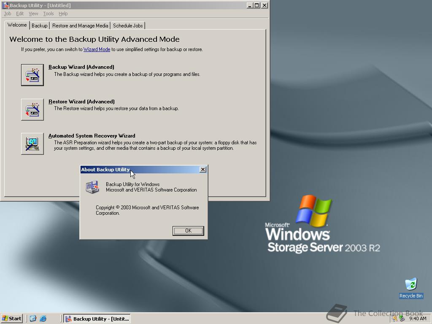Click the Backup Utility icon in About dialog
Viewport: 432px width, 324px height.
pos(92,187)
